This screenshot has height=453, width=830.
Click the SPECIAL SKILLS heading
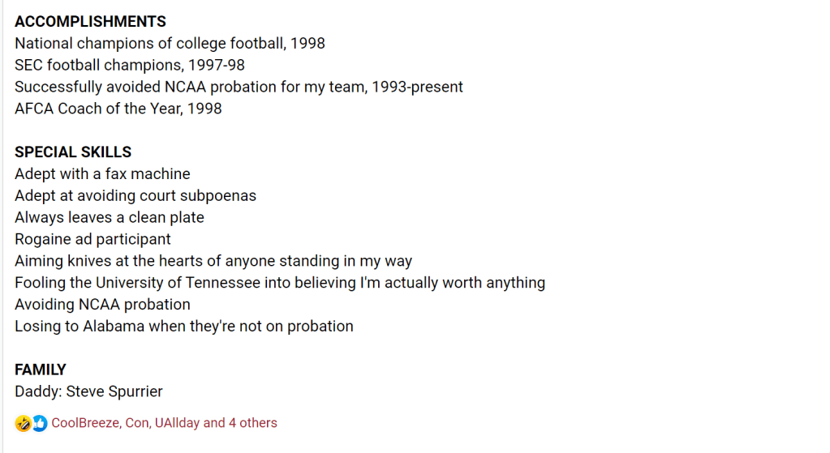coord(73,152)
